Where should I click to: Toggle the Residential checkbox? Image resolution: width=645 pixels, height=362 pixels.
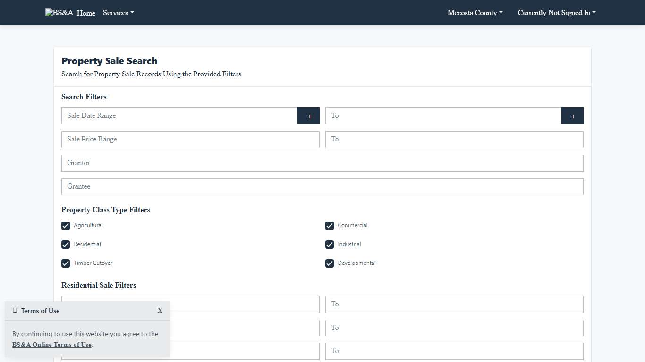[x=66, y=245]
